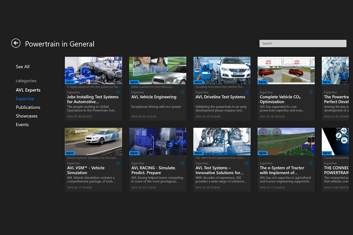This screenshot has height=235, width=353.
Task: Click the 'categories' sidebar heading
Action: pyautogui.click(x=26, y=81)
